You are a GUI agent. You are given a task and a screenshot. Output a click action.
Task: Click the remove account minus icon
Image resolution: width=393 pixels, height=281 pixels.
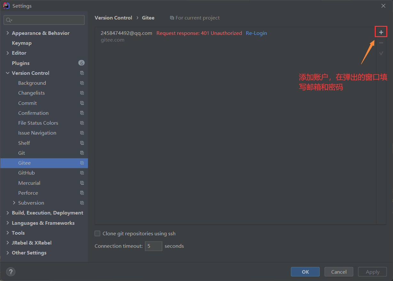coord(381,43)
